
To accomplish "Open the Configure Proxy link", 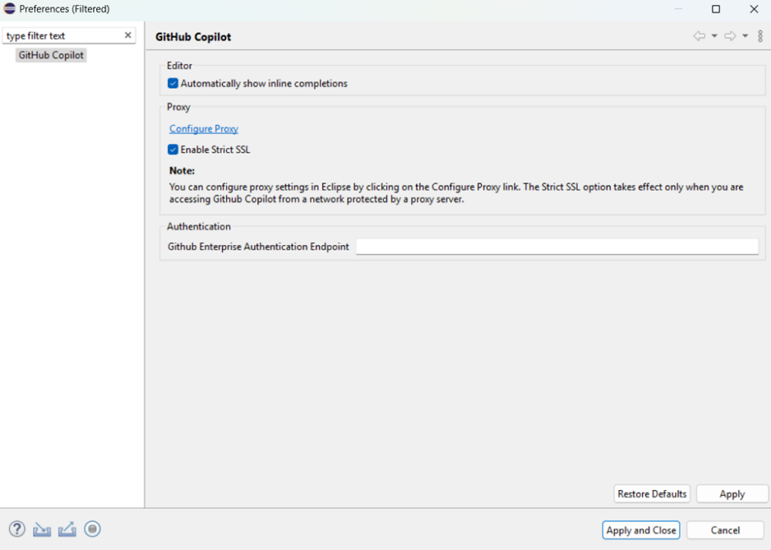I will (x=203, y=129).
